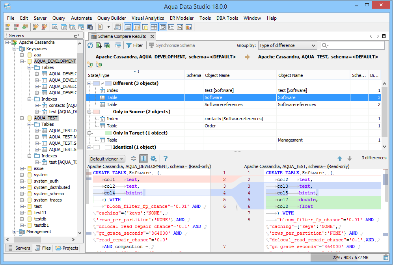Open the Group by dropdown
Image resolution: width=393 pixels, height=265 pixels.
(x=287, y=45)
